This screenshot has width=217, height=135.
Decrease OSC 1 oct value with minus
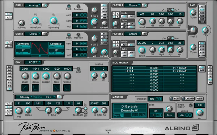[82, 26]
